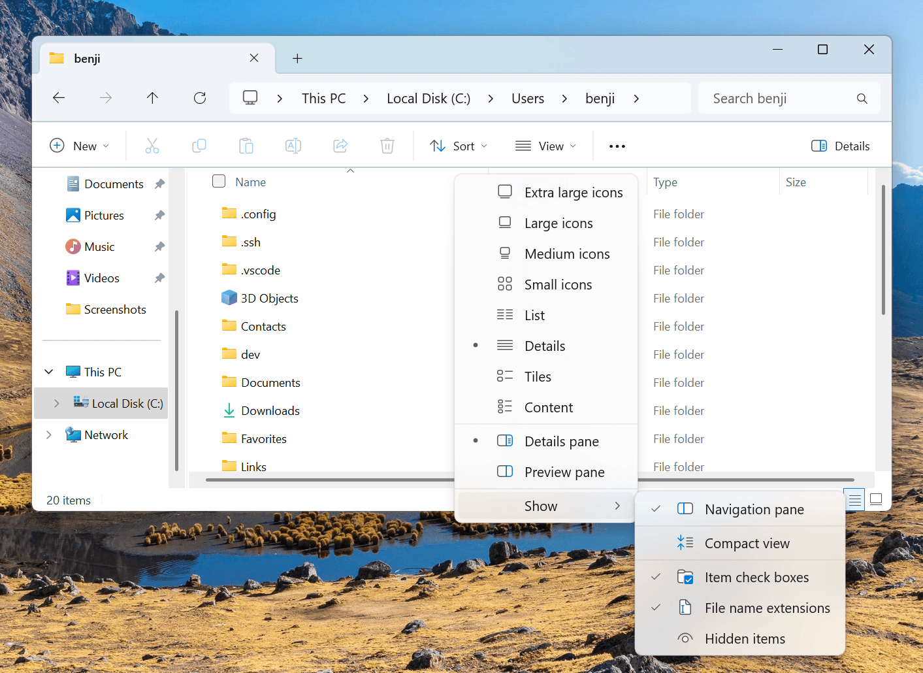Click the Rename icon in toolbar
923x673 pixels.
pos(293,146)
